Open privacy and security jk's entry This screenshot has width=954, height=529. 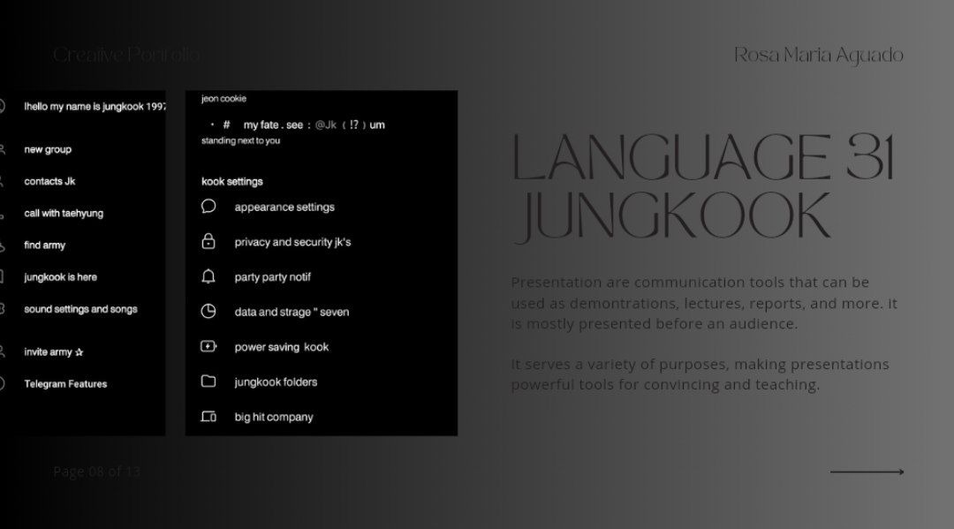[x=292, y=242]
